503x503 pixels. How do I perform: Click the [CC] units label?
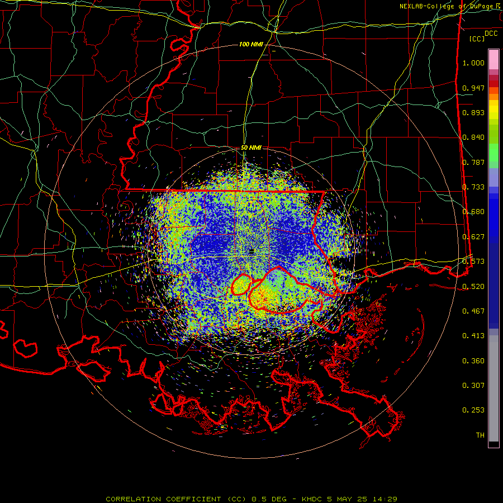point(477,39)
